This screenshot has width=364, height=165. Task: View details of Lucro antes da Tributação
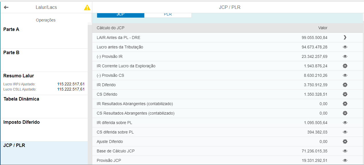coord(345,47)
